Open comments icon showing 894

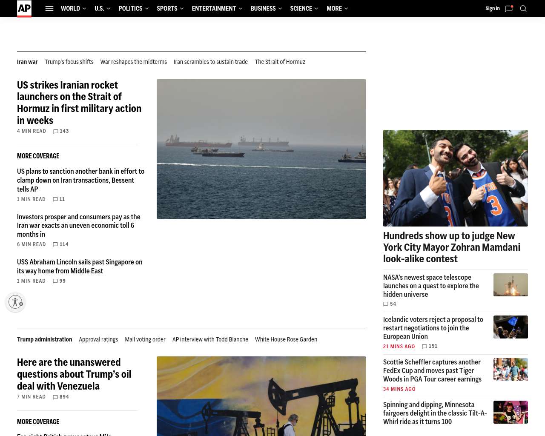click(55, 397)
